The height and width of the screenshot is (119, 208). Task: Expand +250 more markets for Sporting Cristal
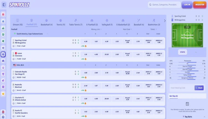83,46
